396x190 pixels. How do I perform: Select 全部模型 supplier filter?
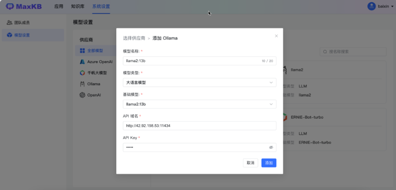(x=95, y=50)
